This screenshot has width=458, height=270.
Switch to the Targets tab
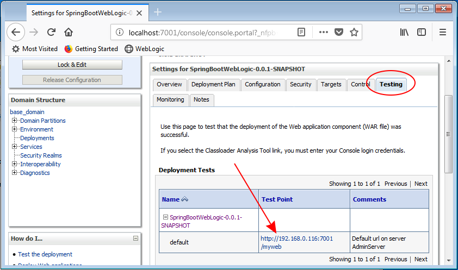click(331, 85)
